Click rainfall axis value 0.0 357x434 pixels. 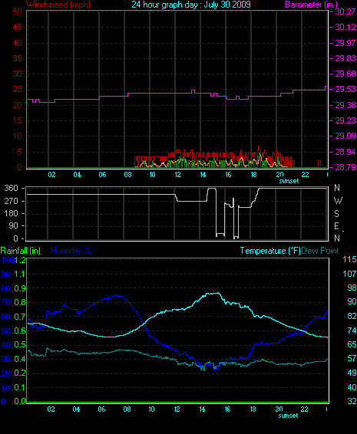click(x=20, y=401)
